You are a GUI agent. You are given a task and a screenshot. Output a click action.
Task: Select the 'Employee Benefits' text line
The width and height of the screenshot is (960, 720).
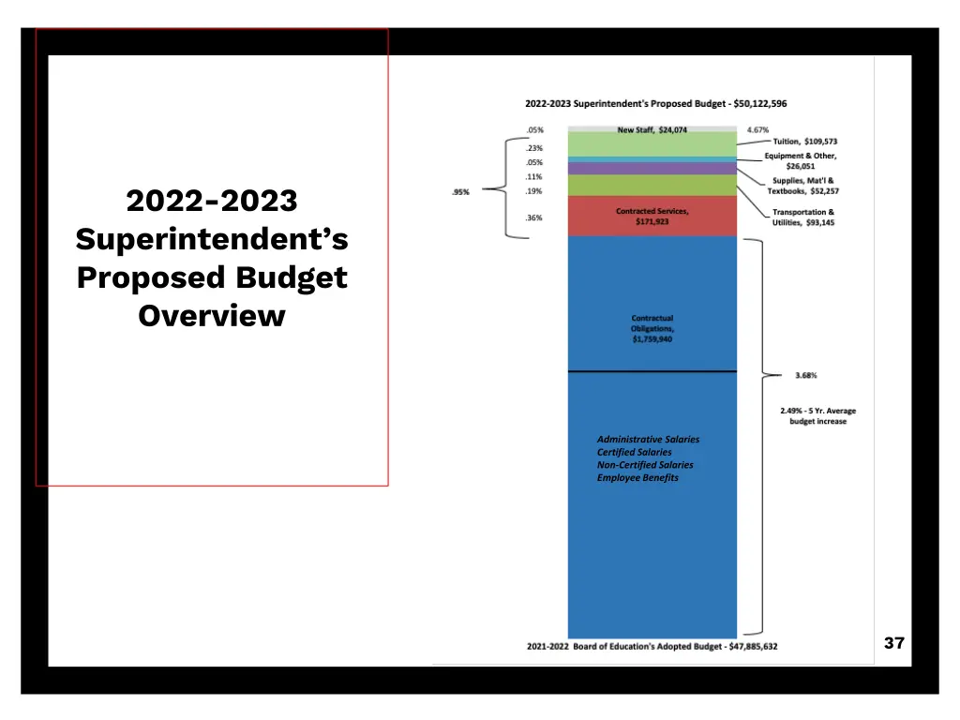point(637,478)
